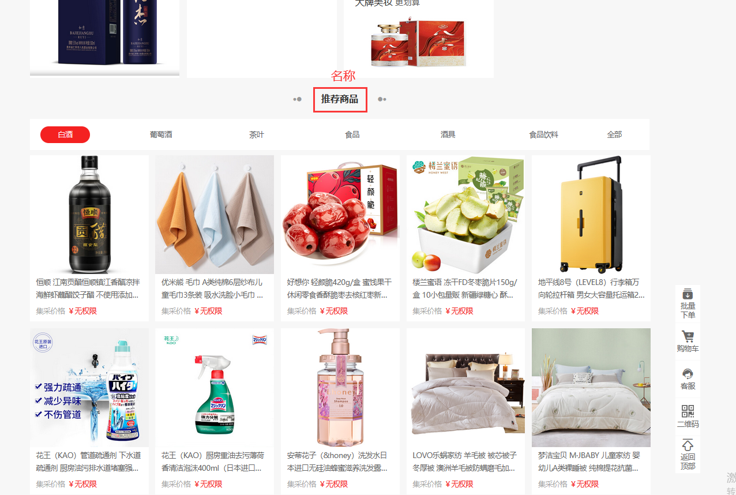Open the 优米熊 towel product title link
This screenshot has height=495, width=736.
click(x=215, y=288)
